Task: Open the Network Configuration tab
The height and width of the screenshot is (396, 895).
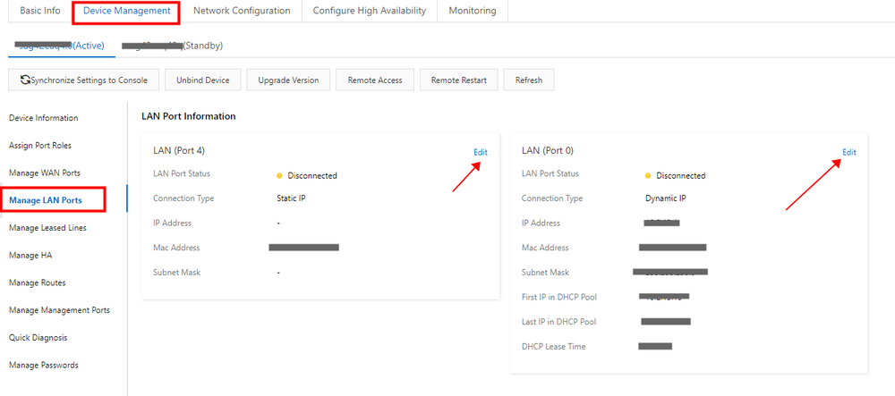Action: [x=242, y=11]
